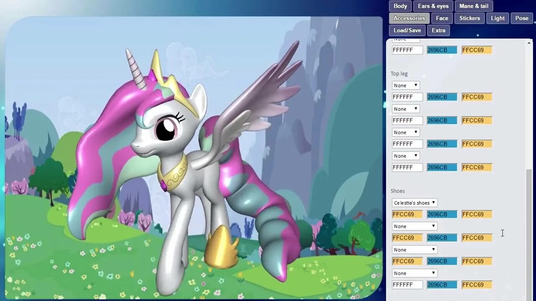Expand the fourth Top leg dropdown

(406, 156)
